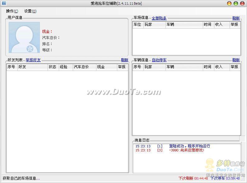Sort 好友列表 by 序号 column
The width and height of the screenshot is (247, 183).
pyautogui.click(x=12, y=67)
